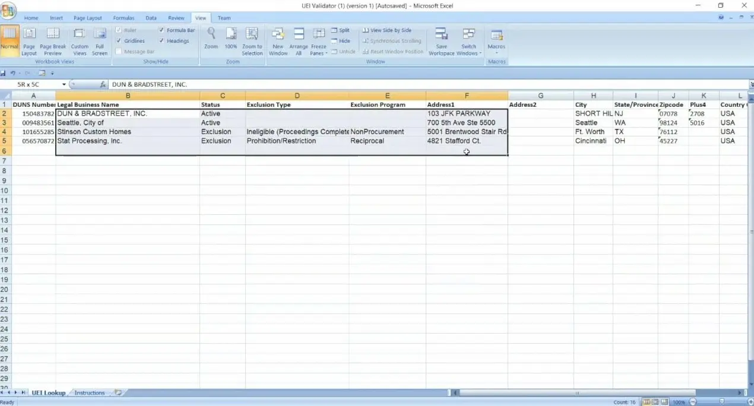Select column G header

tap(540, 96)
